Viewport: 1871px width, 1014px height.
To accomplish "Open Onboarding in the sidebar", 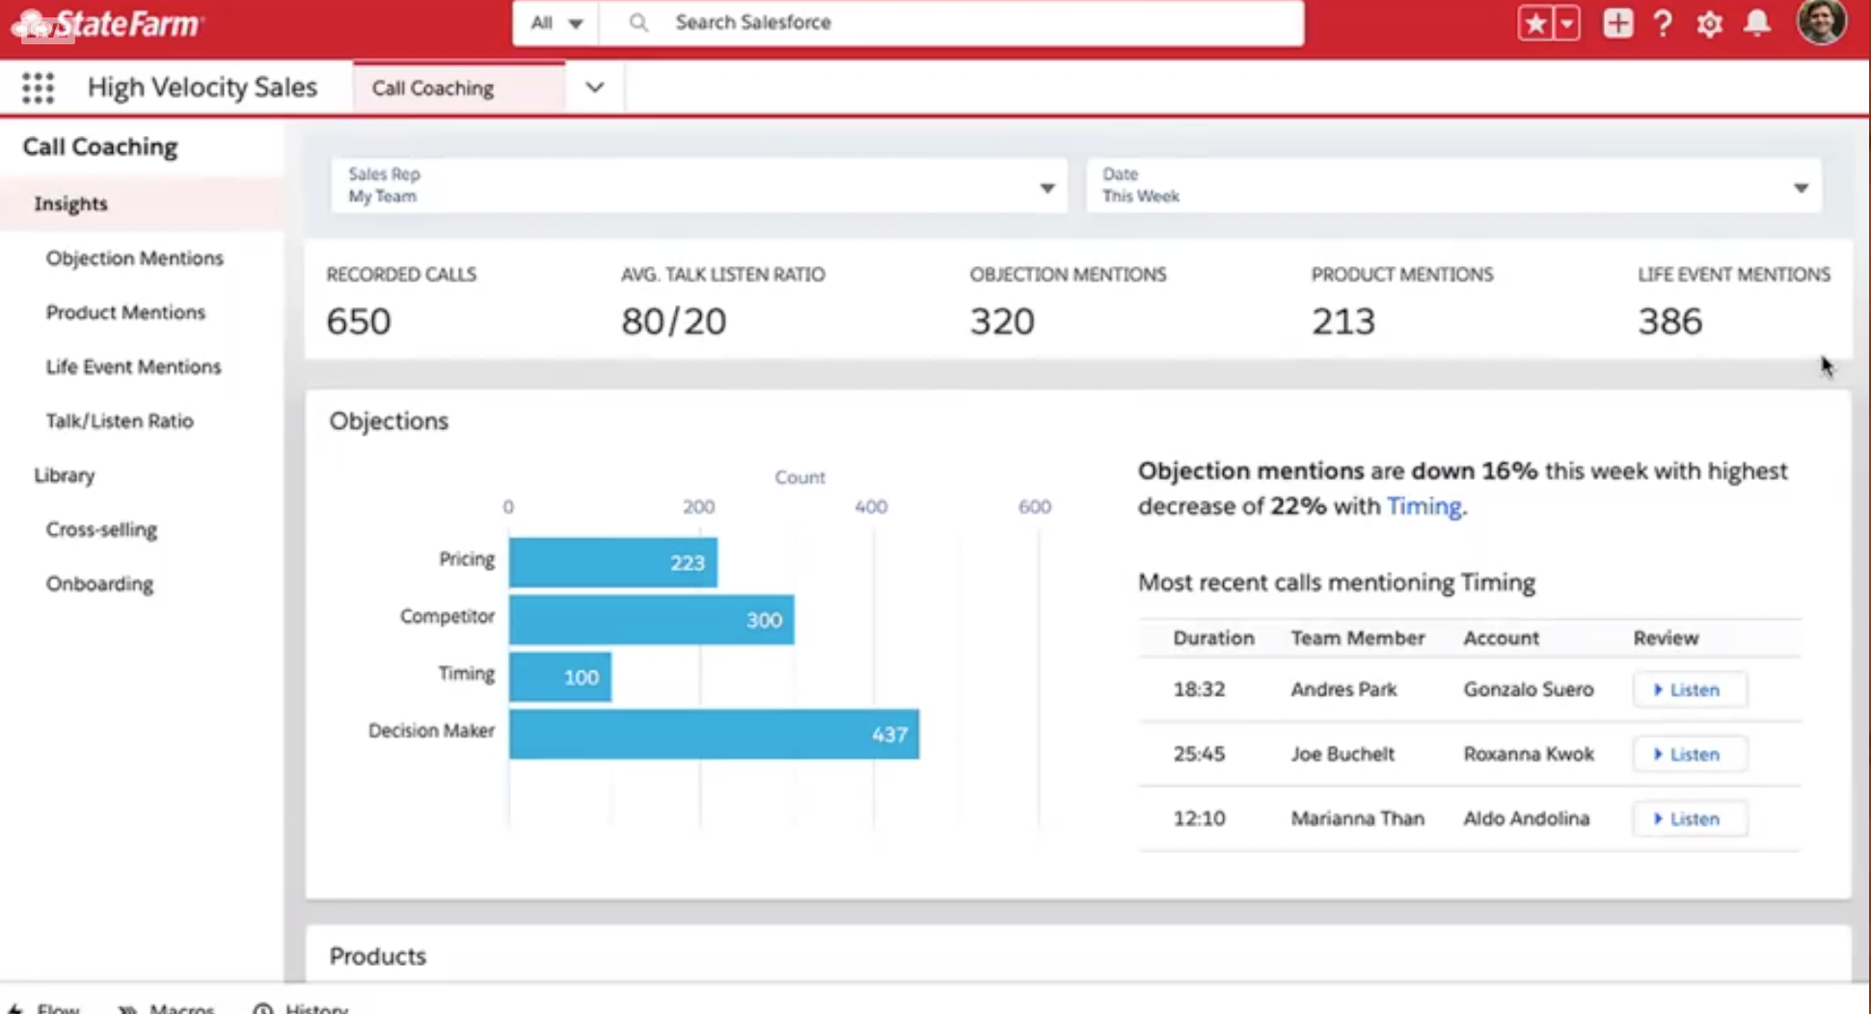I will (99, 584).
